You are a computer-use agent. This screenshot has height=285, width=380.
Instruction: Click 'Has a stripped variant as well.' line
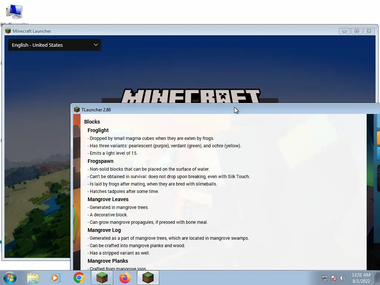[x=118, y=253]
